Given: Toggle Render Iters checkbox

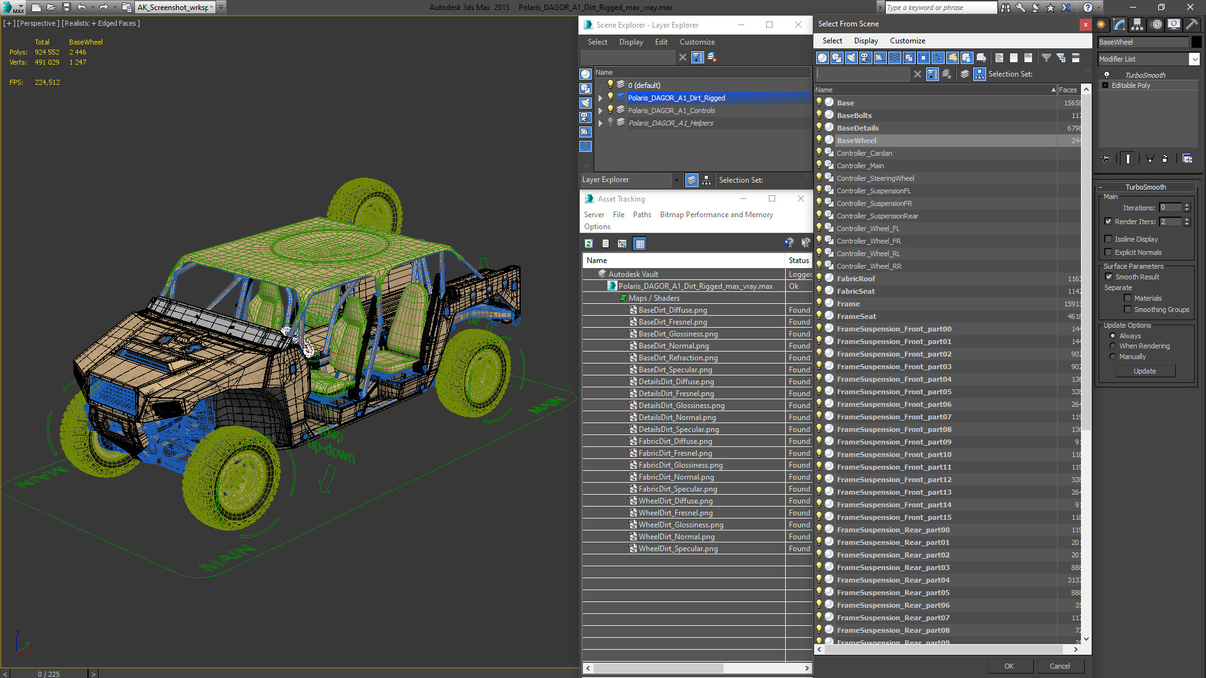Looking at the screenshot, I should coord(1108,222).
